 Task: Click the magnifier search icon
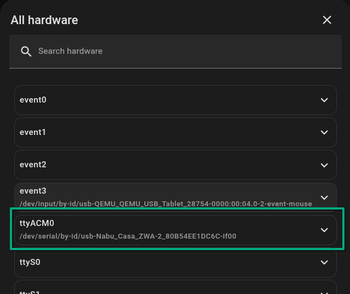point(26,51)
